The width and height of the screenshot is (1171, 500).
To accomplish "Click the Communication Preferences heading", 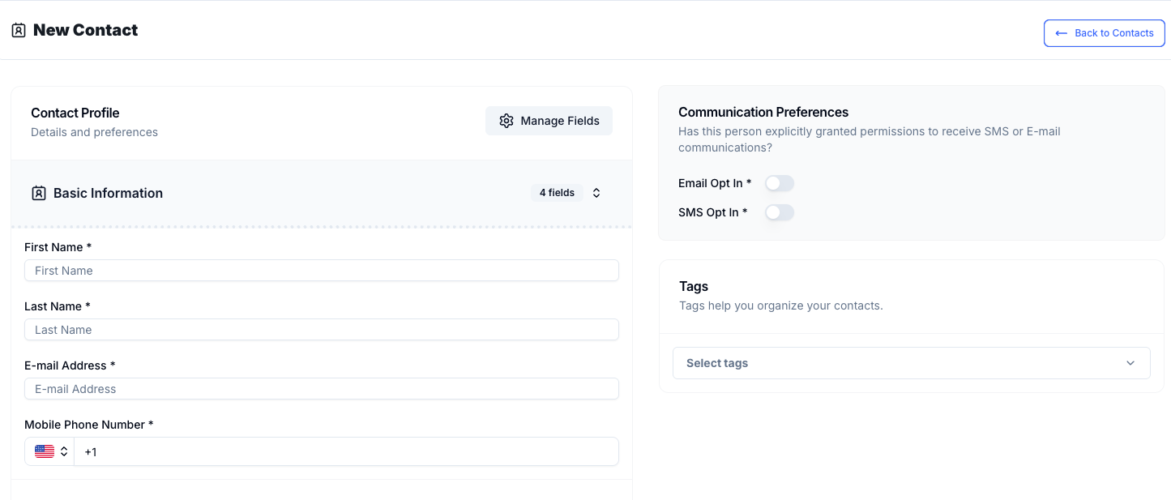I will coord(763,112).
